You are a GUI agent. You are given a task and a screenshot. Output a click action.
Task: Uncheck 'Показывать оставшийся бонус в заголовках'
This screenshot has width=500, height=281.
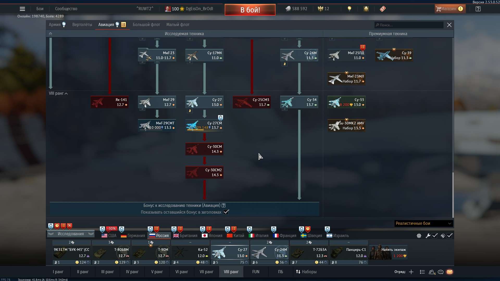coord(226,212)
